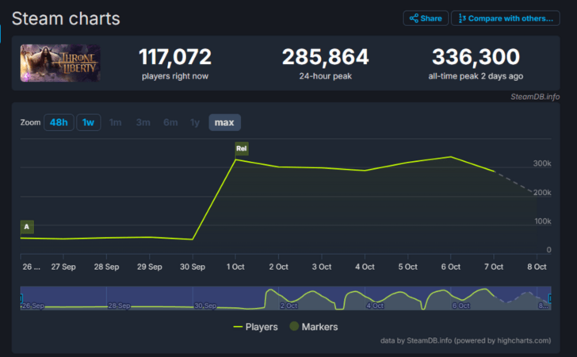Click the A announcement marker
This screenshot has width=577, height=357.
tap(27, 227)
